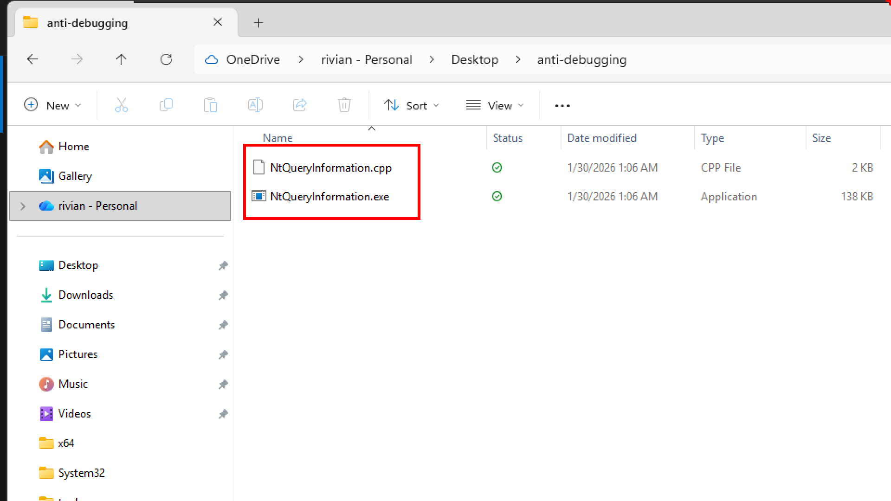891x501 pixels.
Task: Click the Paste clipboard icon
Action: [210, 105]
